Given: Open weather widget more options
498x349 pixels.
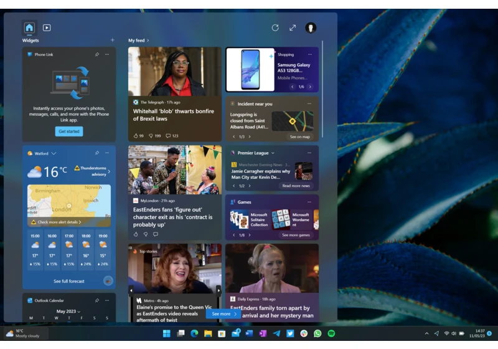Looking at the screenshot, I should pos(107,153).
